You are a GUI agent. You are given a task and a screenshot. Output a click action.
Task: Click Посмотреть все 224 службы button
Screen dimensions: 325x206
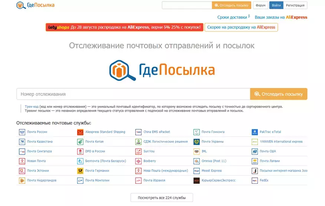tap(162, 198)
